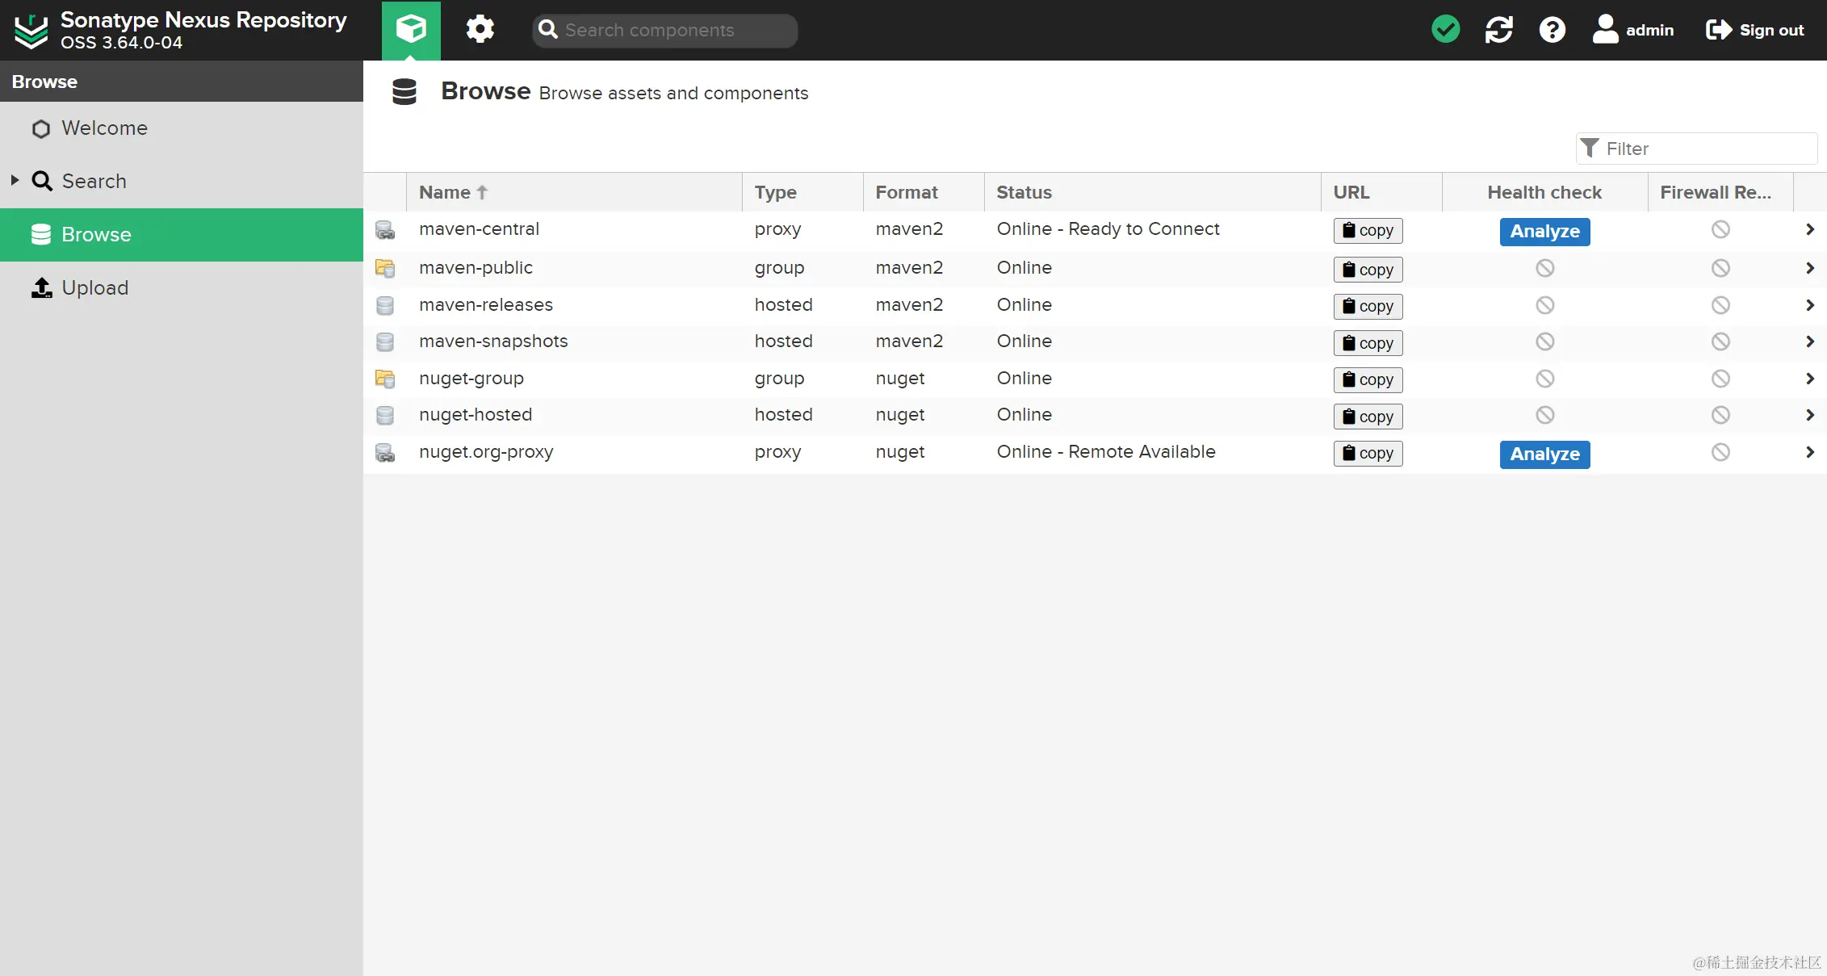Viewport: 1827px width, 976px height.
Task: Click the nuget-group folder icon
Action: click(x=385, y=379)
